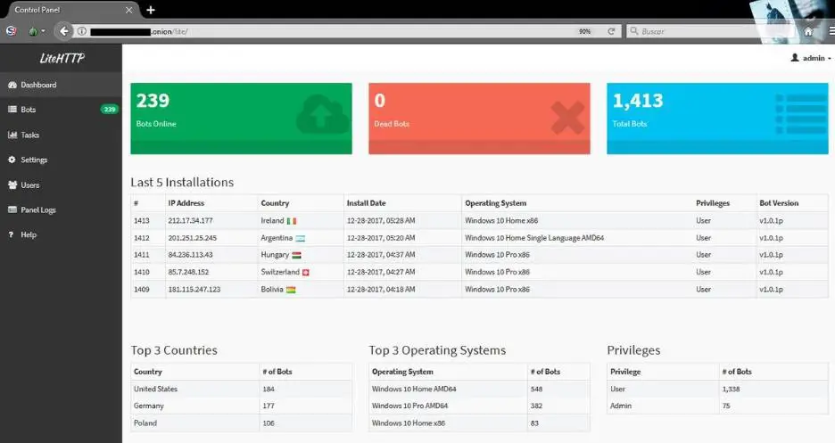Open the Users page in sidebar
The width and height of the screenshot is (835, 443).
61,185
